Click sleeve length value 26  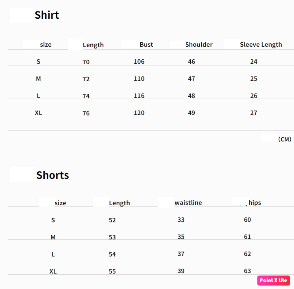pyautogui.click(x=254, y=96)
